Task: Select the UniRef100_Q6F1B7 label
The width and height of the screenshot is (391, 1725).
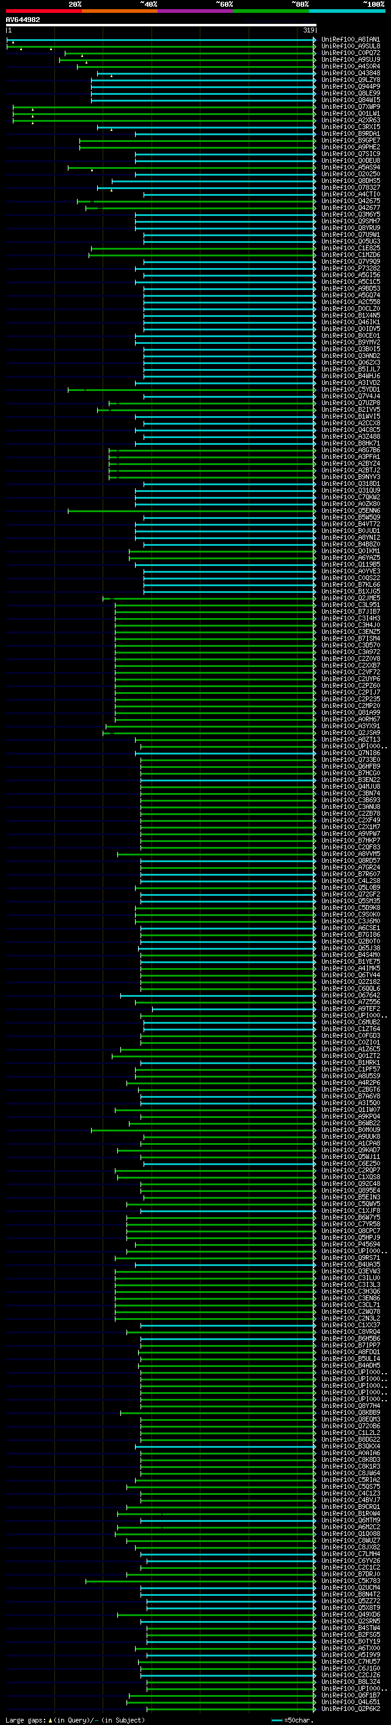Action: point(350,1695)
